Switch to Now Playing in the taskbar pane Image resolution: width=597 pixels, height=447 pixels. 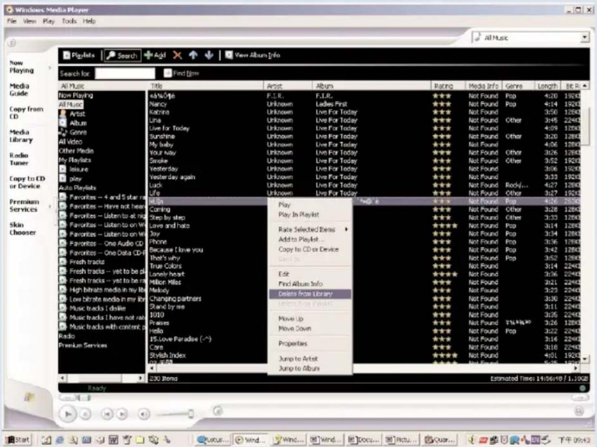click(22, 67)
